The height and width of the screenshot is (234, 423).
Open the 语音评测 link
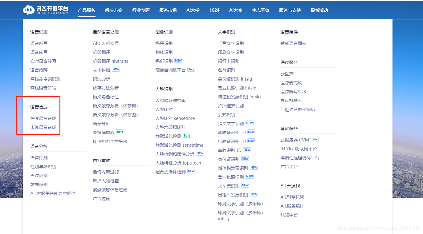[x=39, y=158]
